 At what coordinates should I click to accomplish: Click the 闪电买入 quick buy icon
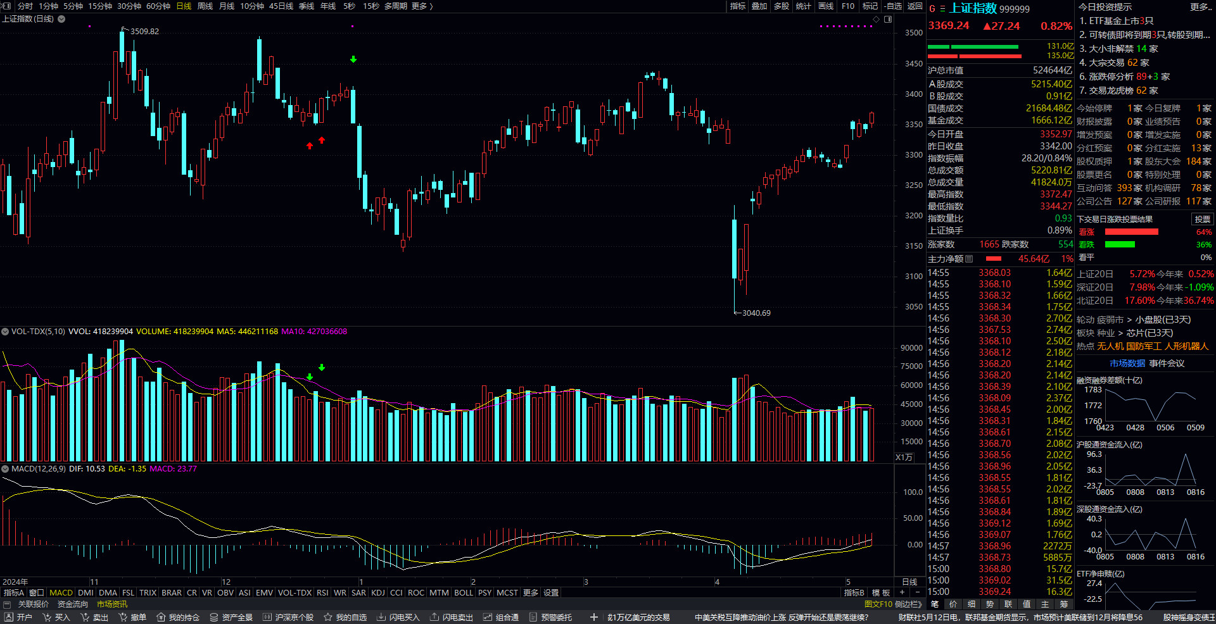point(381,617)
